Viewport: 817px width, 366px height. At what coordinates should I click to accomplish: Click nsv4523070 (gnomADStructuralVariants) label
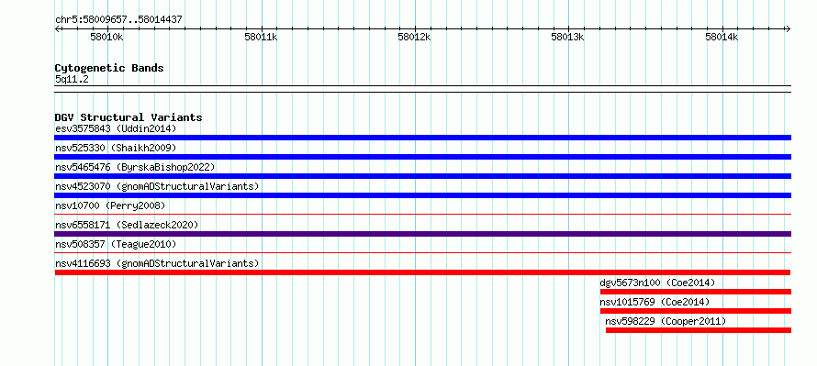(x=157, y=186)
